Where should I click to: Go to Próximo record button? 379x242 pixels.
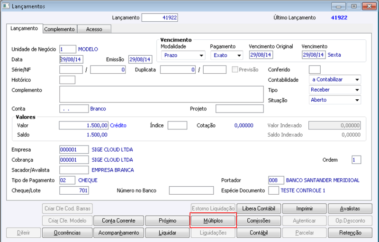tap(167, 221)
